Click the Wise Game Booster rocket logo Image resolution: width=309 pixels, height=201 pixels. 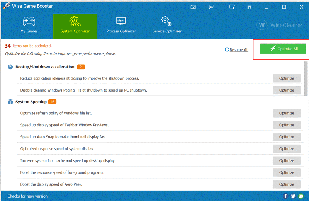click(6, 6)
